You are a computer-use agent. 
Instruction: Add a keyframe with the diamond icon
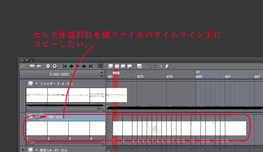161,66
